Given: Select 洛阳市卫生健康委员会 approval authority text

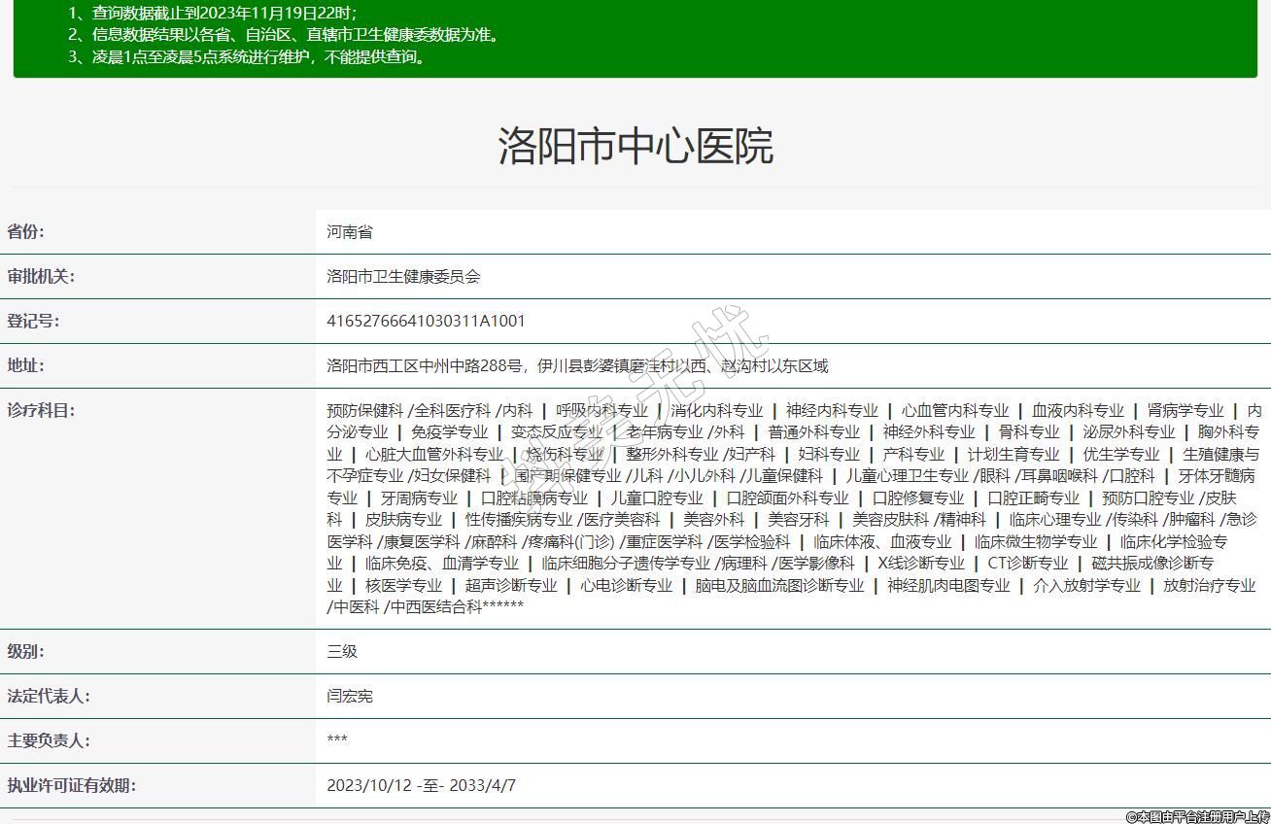Looking at the screenshot, I should pos(403,277).
